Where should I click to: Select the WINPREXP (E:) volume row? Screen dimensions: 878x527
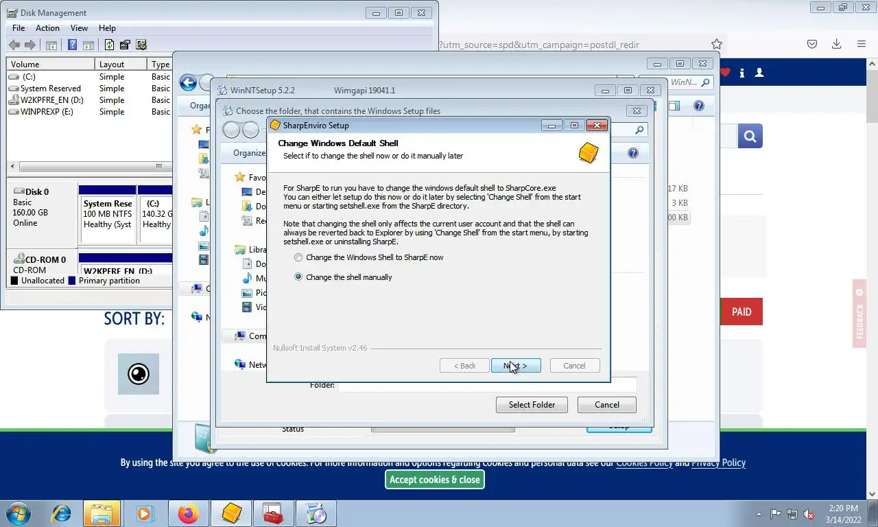click(89, 112)
